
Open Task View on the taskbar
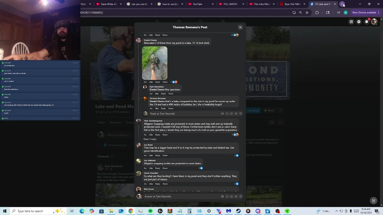point(72,211)
